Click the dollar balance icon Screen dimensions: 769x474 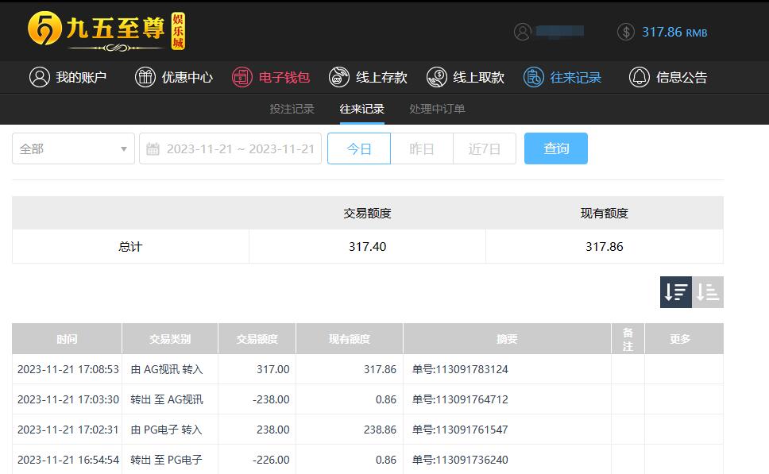626,32
